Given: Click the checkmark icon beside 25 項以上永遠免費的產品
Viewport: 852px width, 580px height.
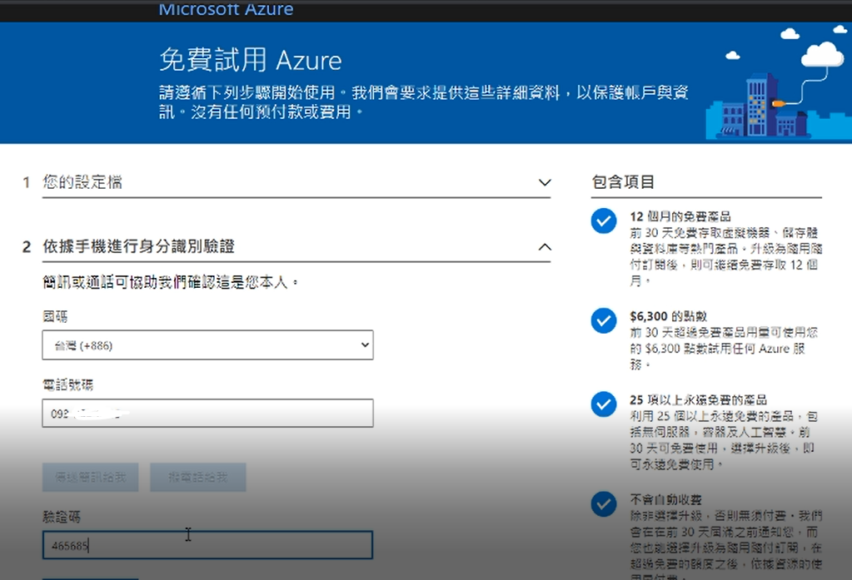Looking at the screenshot, I should click(604, 404).
